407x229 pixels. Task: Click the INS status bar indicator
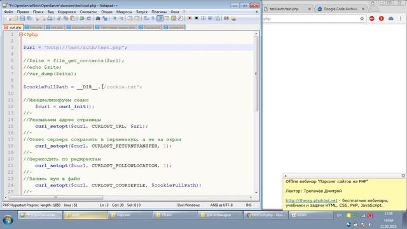249,205
